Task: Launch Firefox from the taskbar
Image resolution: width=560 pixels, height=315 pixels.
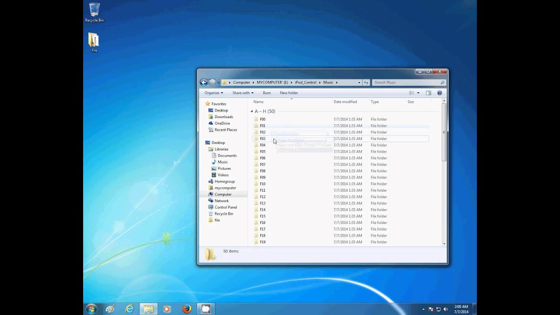Action: [187, 309]
